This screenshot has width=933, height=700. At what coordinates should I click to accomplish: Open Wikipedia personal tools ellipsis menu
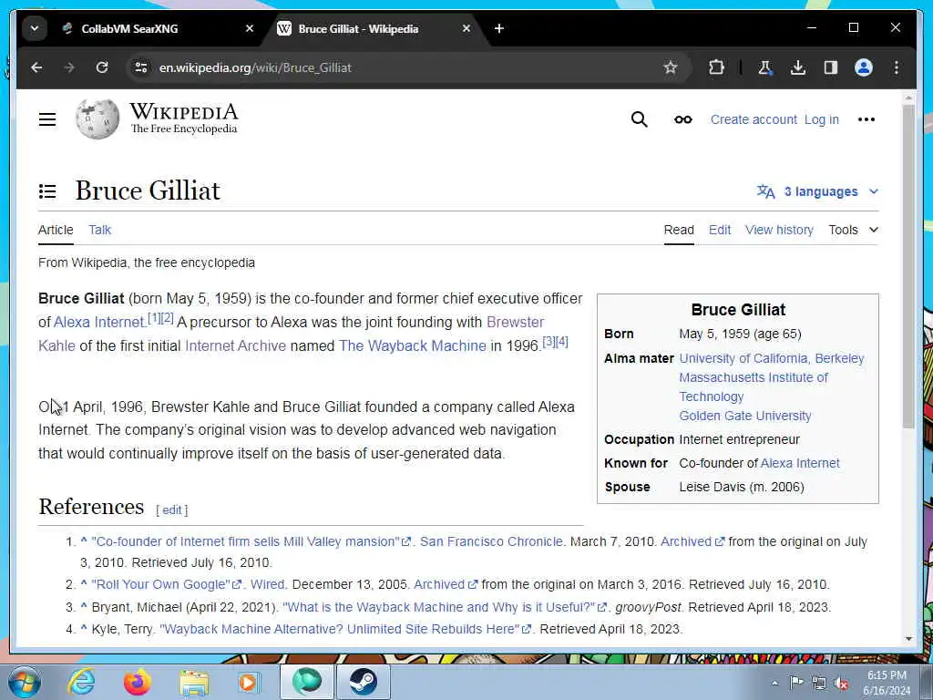[x=866, y=119]
